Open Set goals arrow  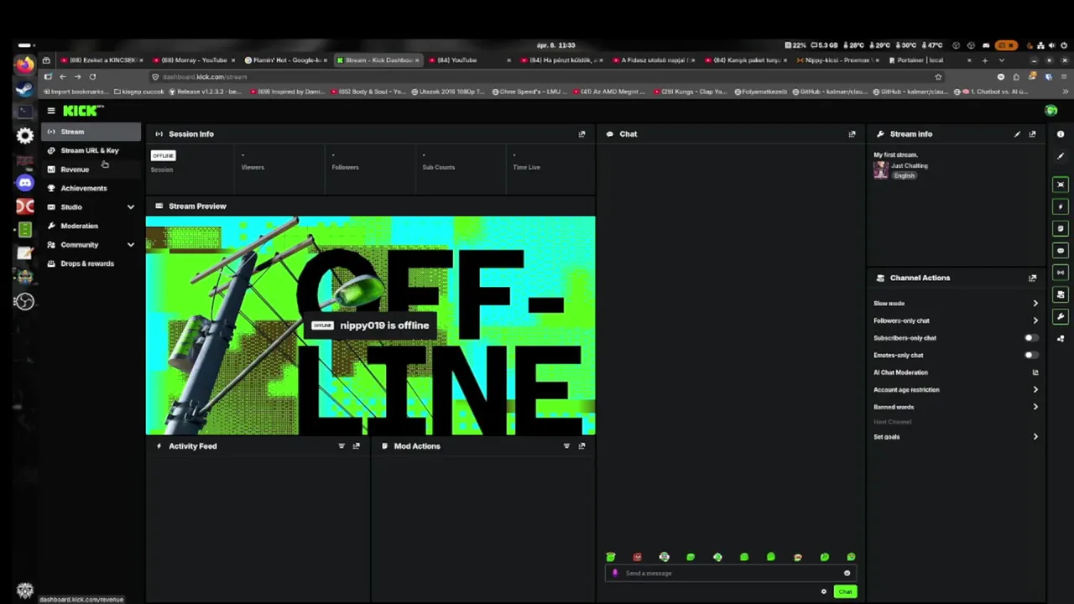[x=1035, y=437]
